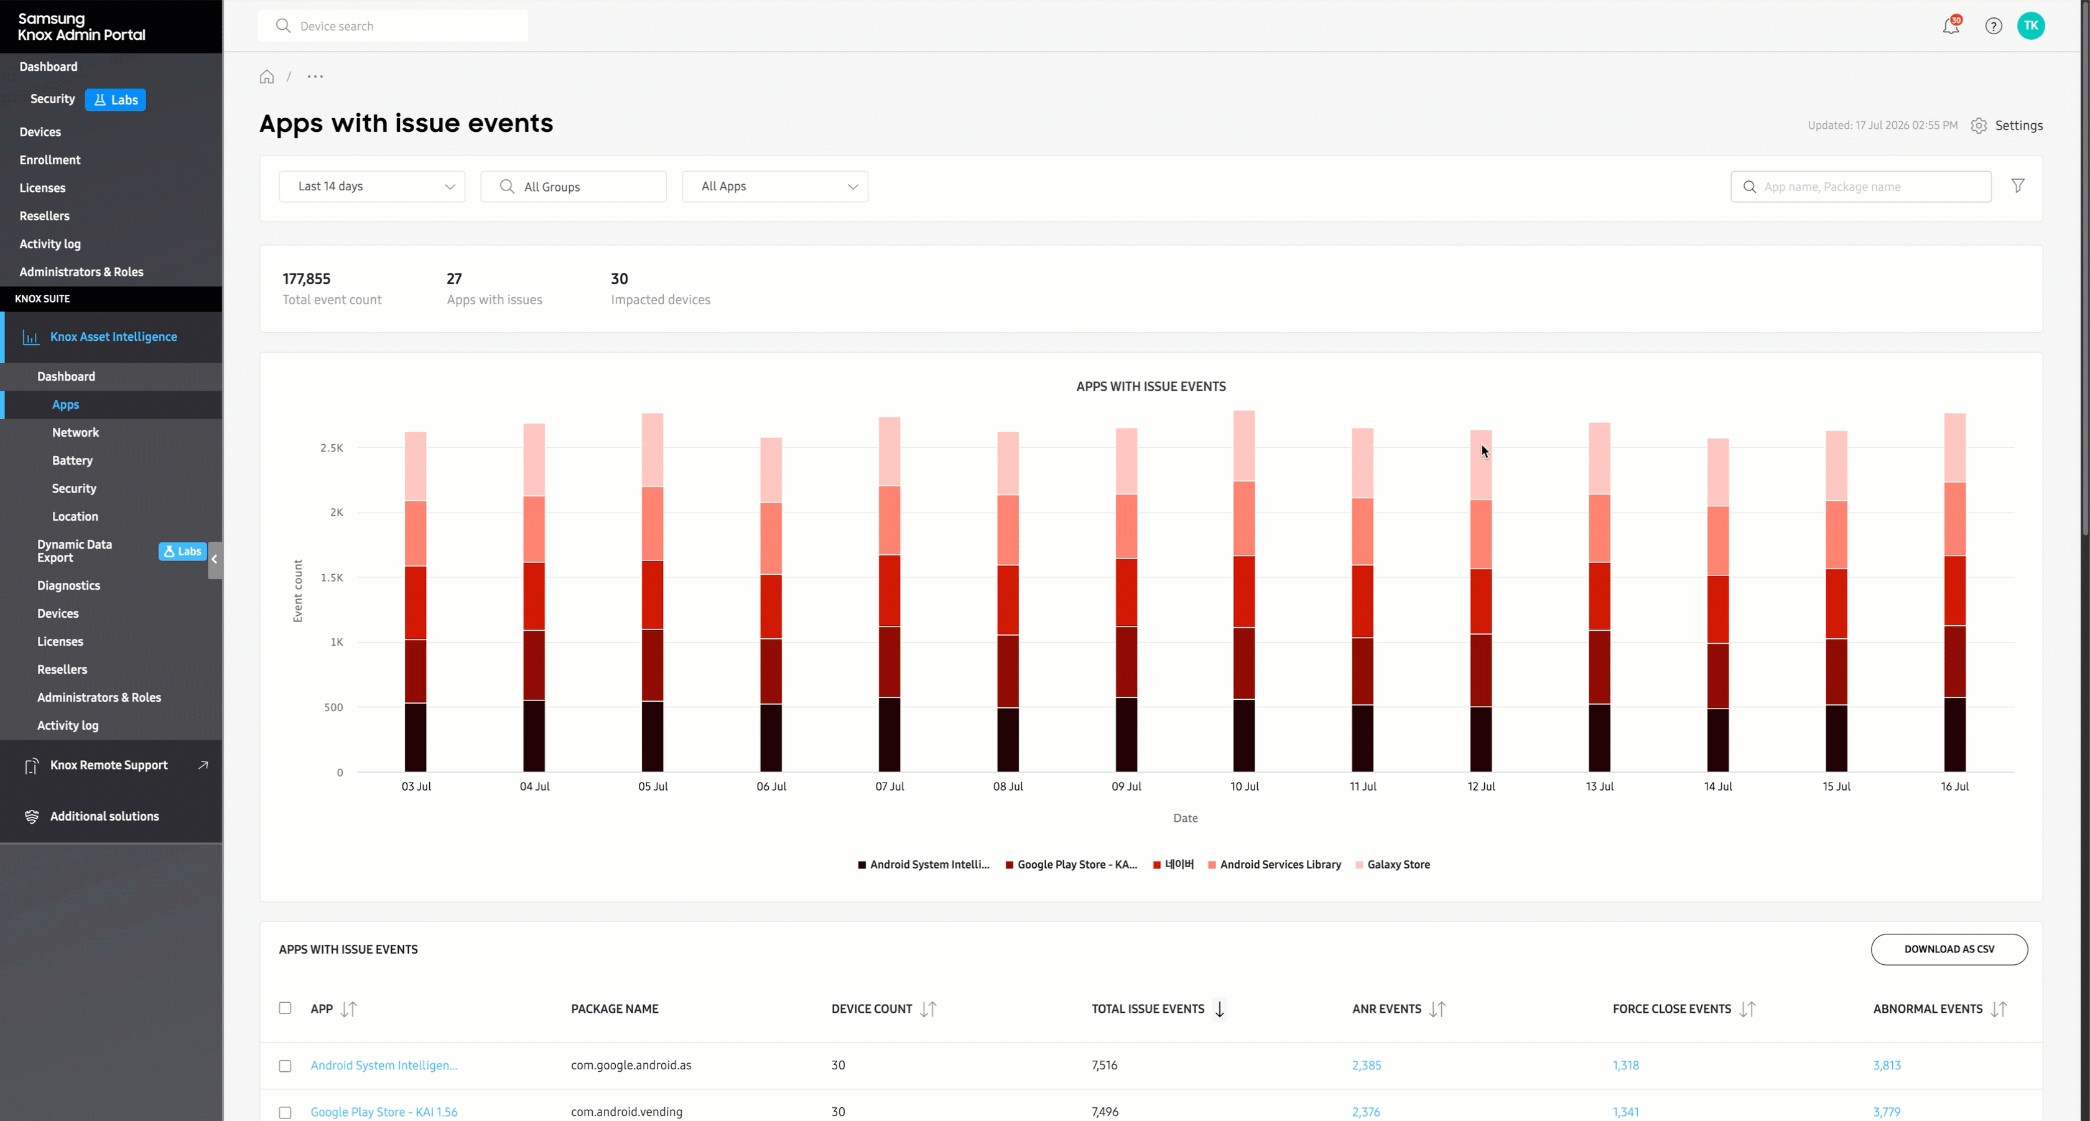
Task: Sort table by Force Close Events
Action: pos(1748,1009)
